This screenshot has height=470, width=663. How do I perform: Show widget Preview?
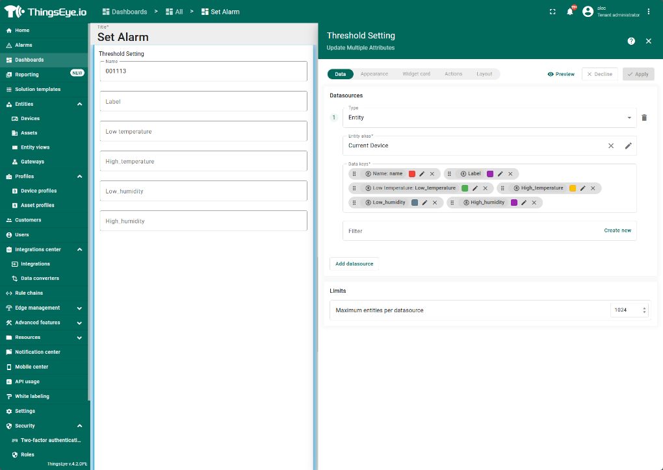(x=561, y=74)
